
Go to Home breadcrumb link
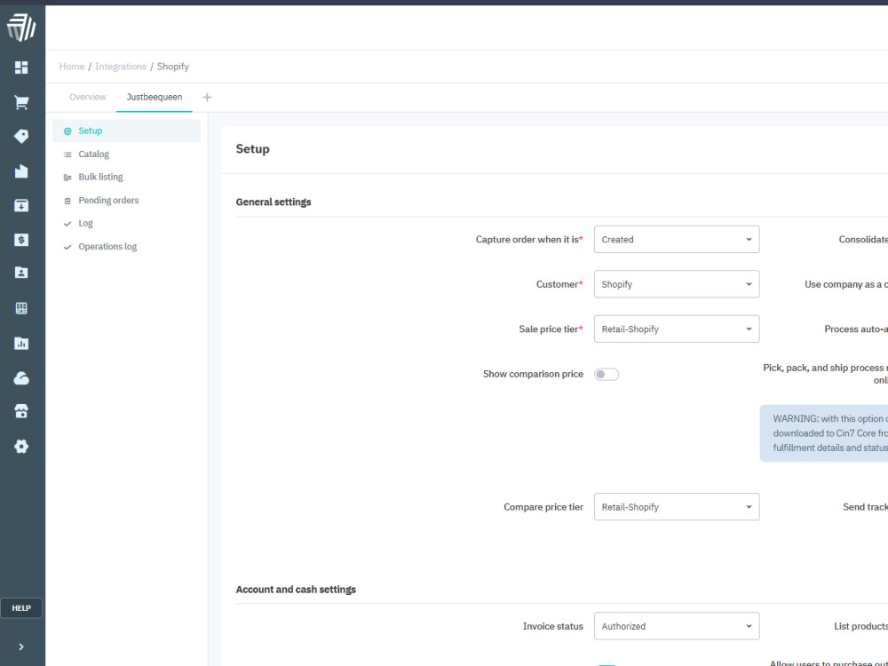(72, 67)
